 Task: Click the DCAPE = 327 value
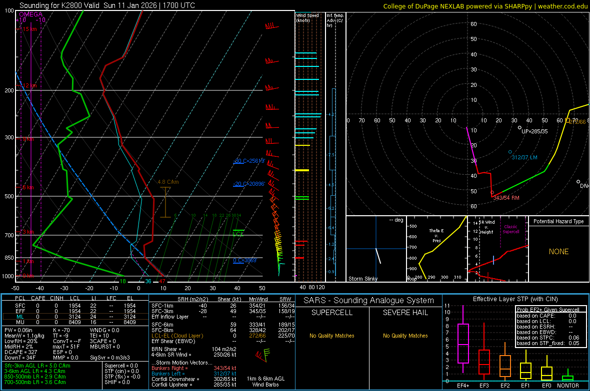tap(21, 352)
